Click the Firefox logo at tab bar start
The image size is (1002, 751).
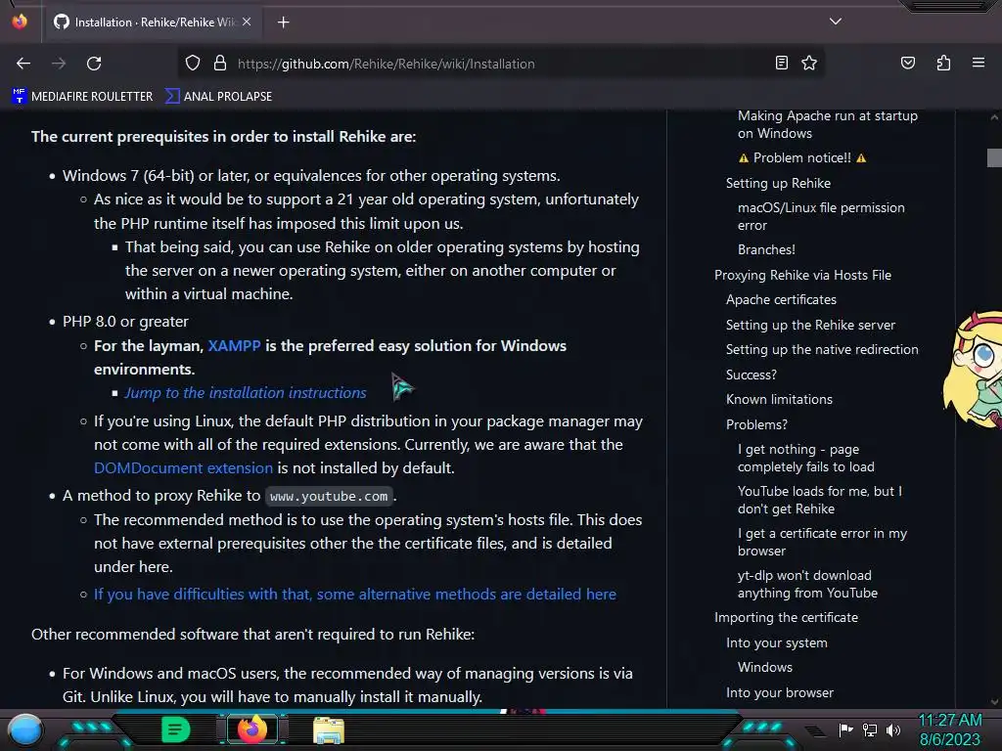pos(20,22)
